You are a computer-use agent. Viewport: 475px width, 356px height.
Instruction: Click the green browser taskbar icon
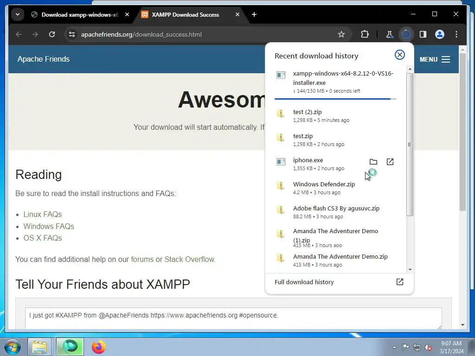70,347
